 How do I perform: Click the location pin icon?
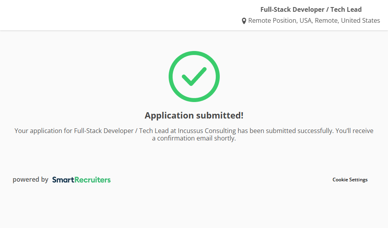click(244, 21)
